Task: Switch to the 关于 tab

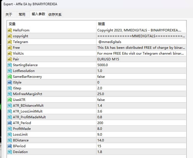Action: pyautogui.click(x=9, y=15)
